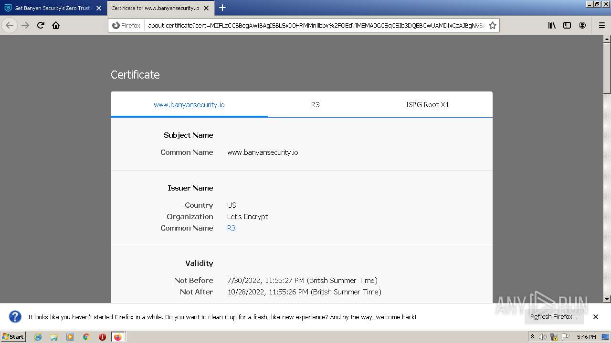Screen dimensions: 611x343
Task: Open the Firefox hamburger menu
Action: 601,25
